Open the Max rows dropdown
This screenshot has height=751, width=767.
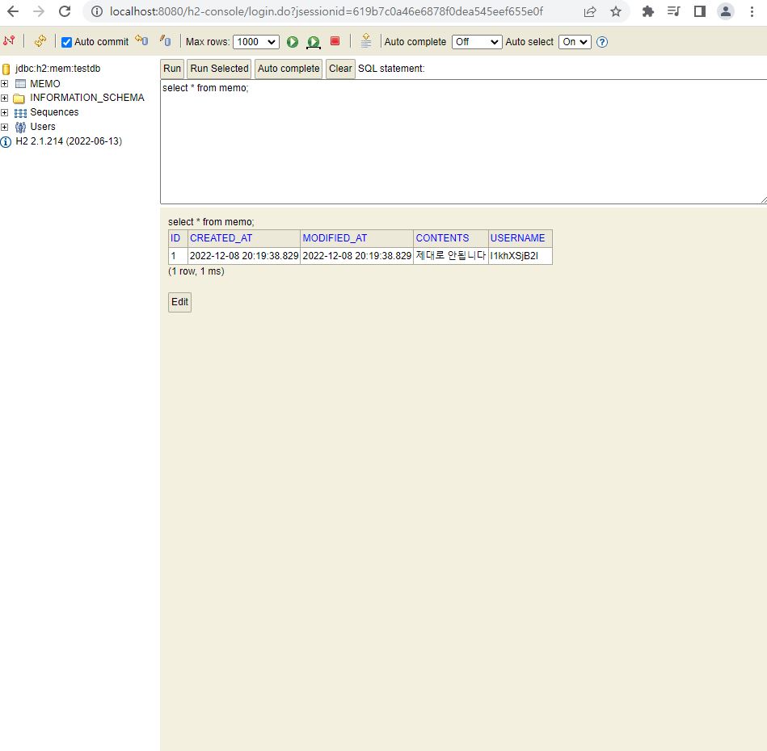coord(256,42)
